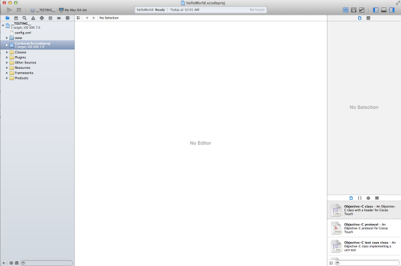The width and height of the screenshot is (401, 266).
Task: Open the Search navigator icon
Action: point(25,18)
